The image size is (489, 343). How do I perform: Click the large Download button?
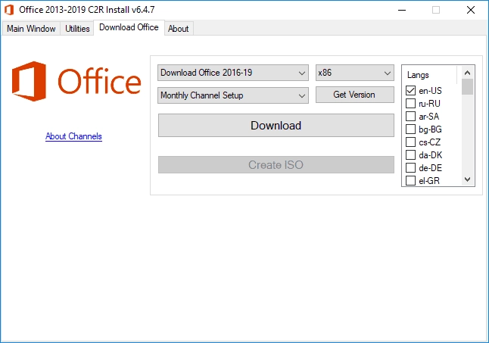click(x=276, y=126)
